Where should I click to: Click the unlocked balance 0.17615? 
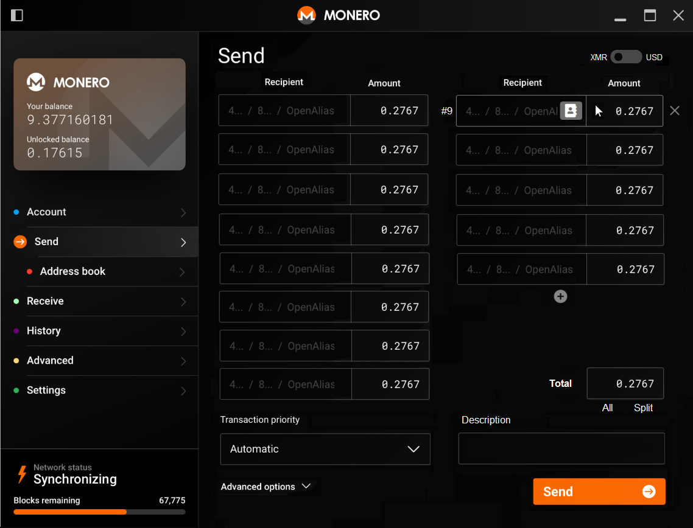(55, 153)
